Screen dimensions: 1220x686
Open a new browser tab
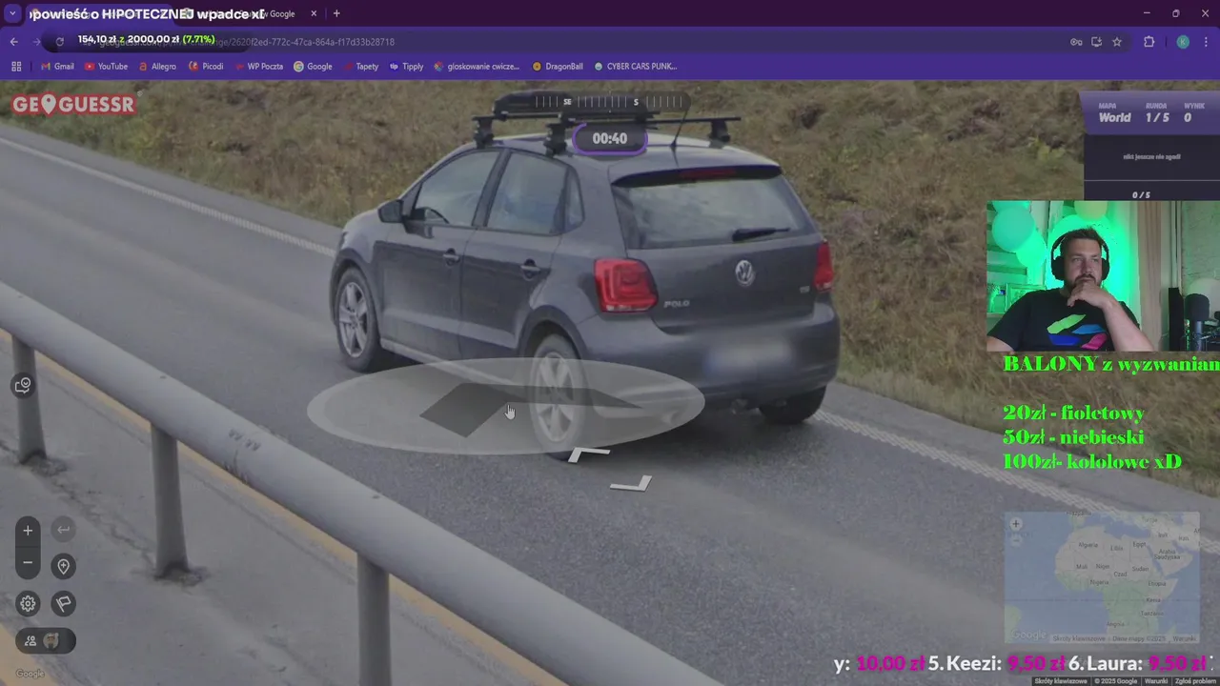click(x=336, y=13)
